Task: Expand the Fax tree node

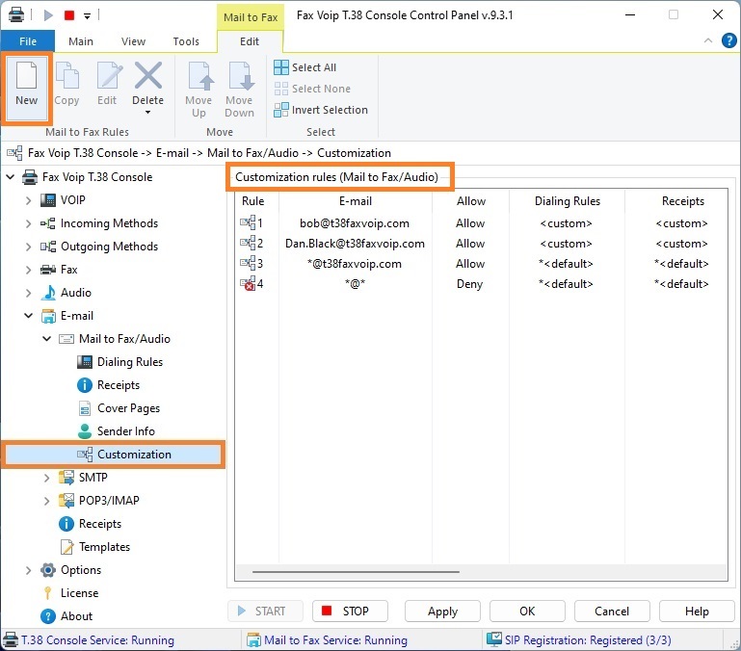Action: coord(28,270)
